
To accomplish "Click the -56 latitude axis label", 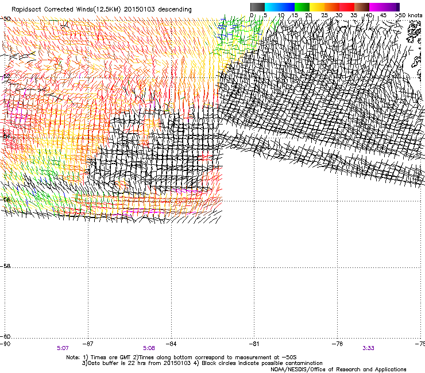I will tap(5, 199).
